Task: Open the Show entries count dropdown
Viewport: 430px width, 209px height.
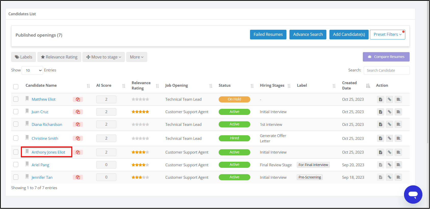Action: tap(32, 70)
